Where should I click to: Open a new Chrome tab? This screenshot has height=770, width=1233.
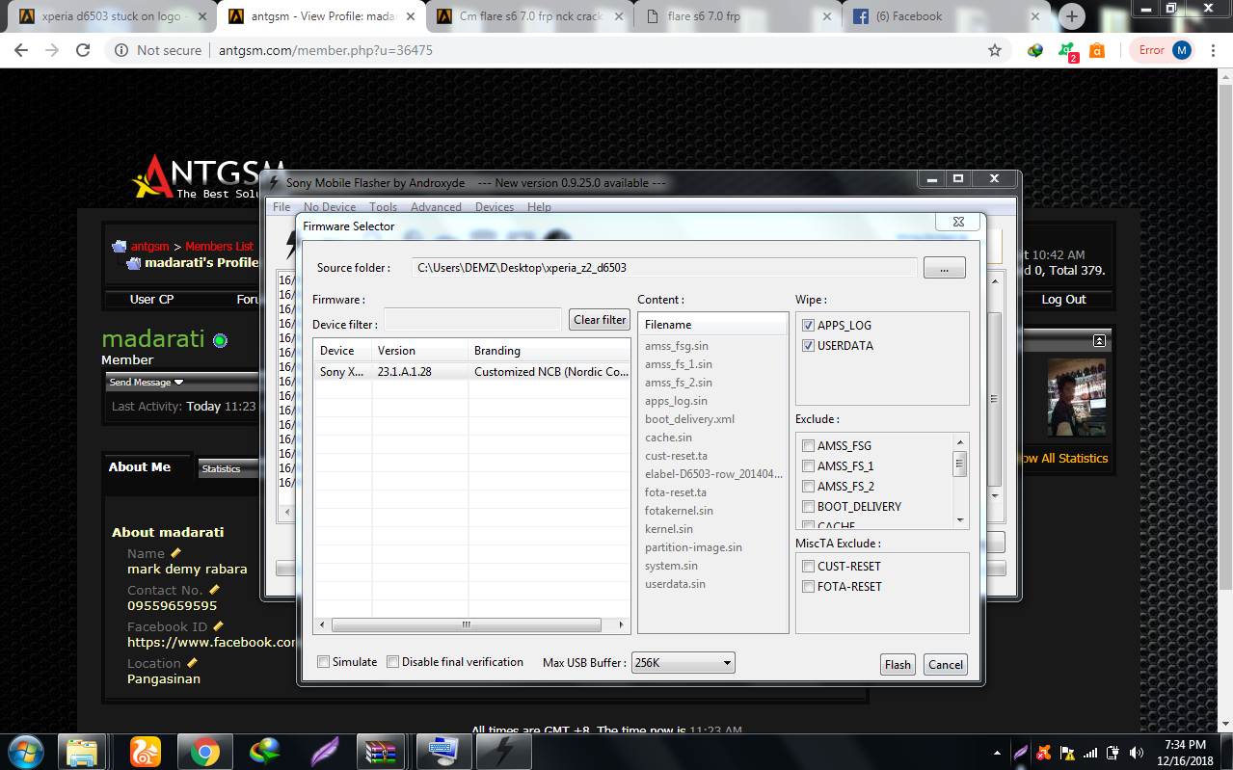pos(1071,16)
